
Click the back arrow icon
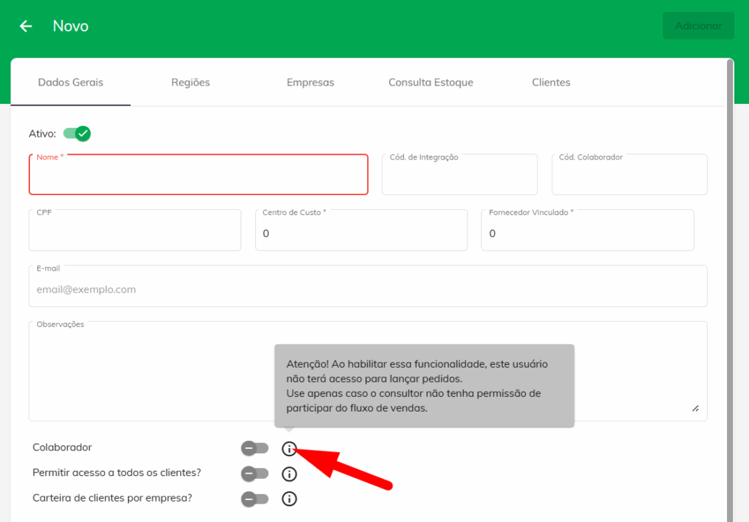(26, 26)
